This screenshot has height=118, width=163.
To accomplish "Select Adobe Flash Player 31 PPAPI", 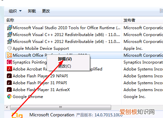I will [x=40, y=83].
